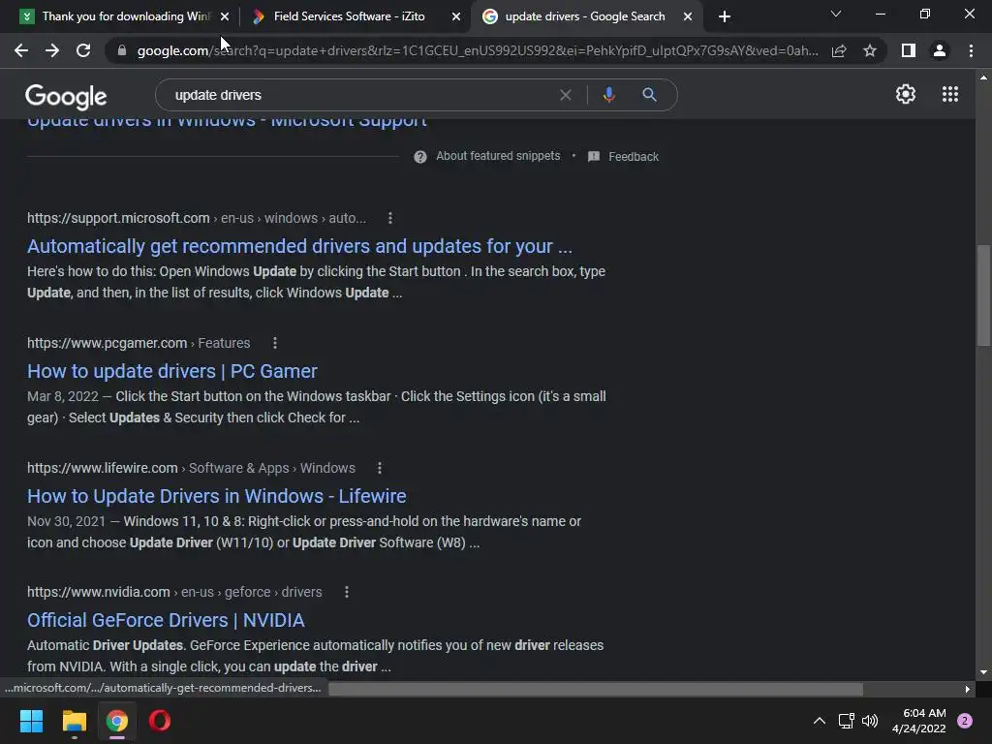The height and width of the screenshot is (744, 992).
Task: Click the vertical scrollbar thumb
Action: [x=983, y=295]
